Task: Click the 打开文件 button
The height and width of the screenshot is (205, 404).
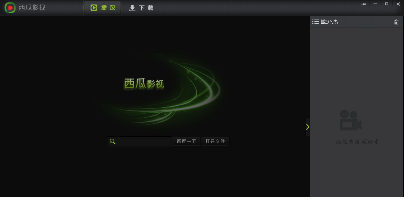Action: (215, 141)
